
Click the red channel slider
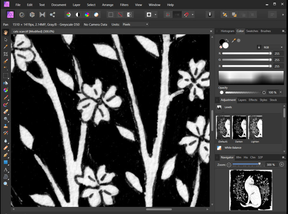[246, 53]
